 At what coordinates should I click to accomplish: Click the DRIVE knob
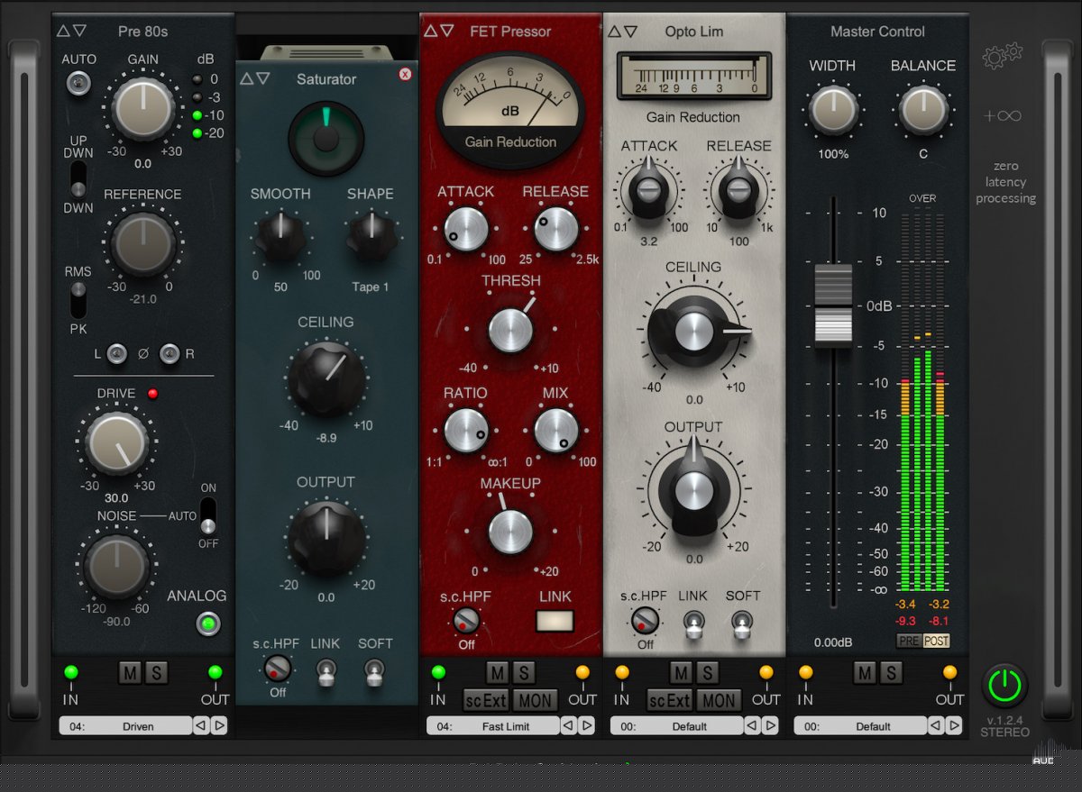(117, 442)
